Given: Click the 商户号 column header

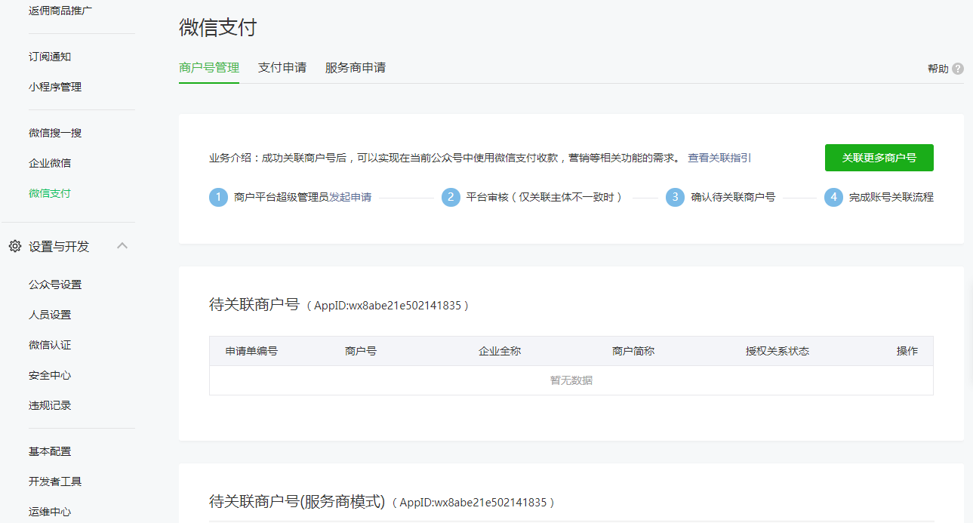Looking at the screenshot, I should [x=361, y=351].
